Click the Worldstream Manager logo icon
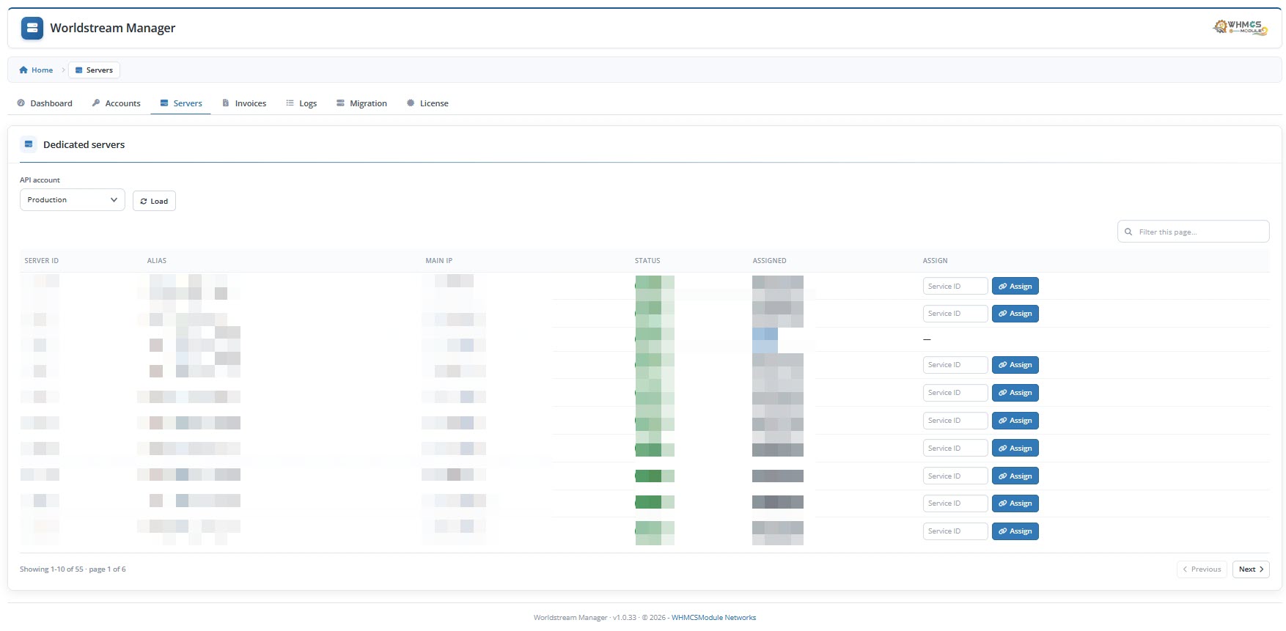This screenshot has width=1286, height=631. pos(32,29)
